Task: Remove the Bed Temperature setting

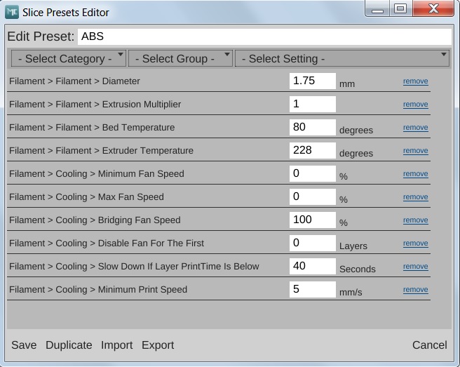Action: tap(415, 128)
